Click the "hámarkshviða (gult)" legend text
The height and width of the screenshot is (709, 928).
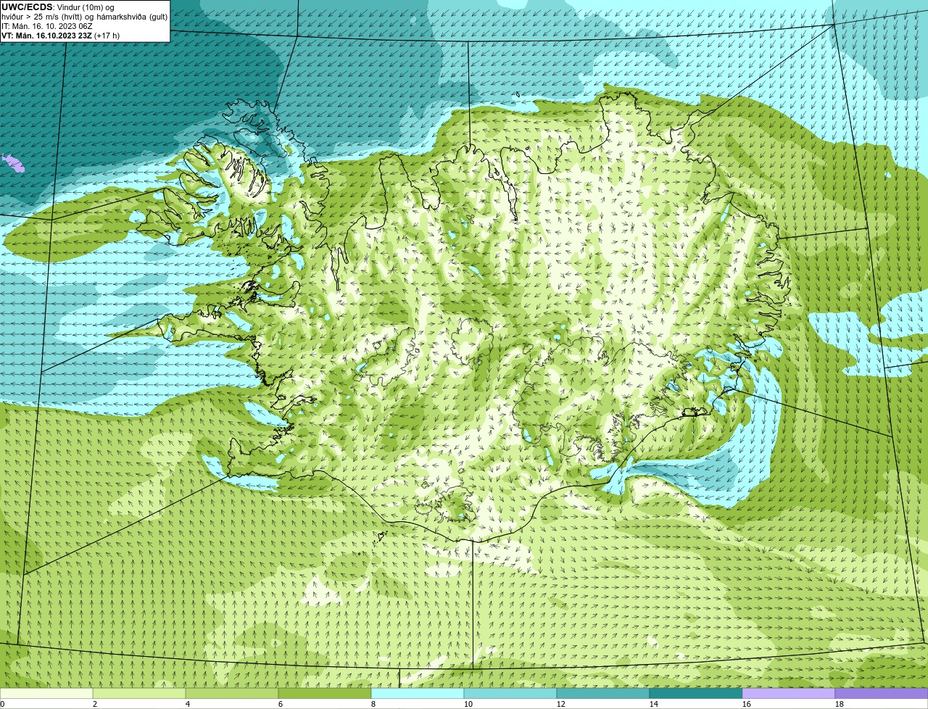[x=132, y=17]
